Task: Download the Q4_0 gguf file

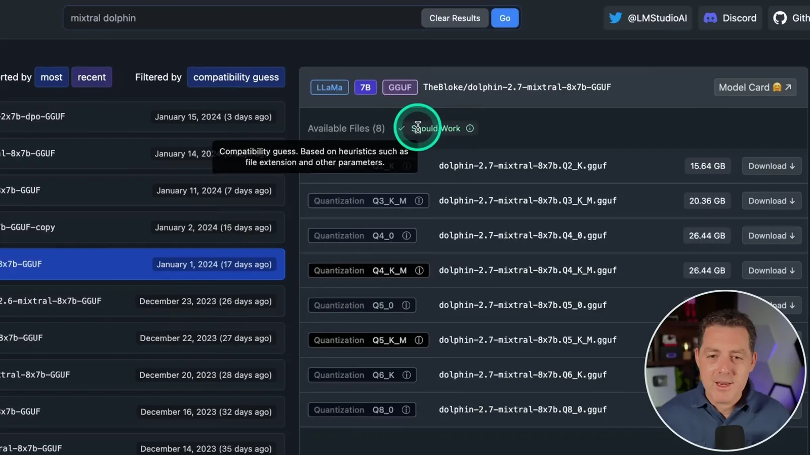Action: point(772,236)
